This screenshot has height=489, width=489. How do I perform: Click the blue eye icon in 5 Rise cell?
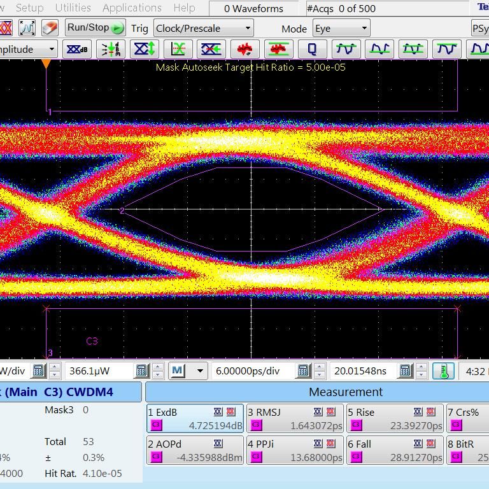point(418,412)
